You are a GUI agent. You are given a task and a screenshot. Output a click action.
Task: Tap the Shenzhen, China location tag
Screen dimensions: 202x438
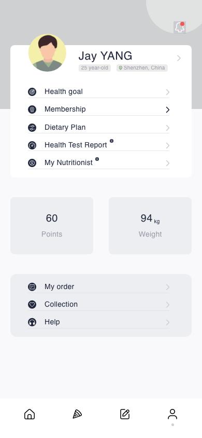pyautogui.click(x=142, y=68)
